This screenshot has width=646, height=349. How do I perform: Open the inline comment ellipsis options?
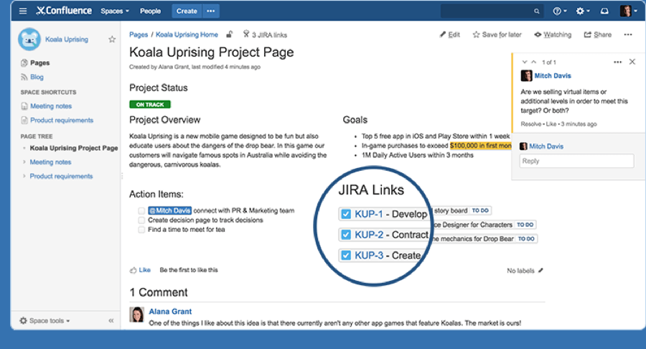pos(617,62)
